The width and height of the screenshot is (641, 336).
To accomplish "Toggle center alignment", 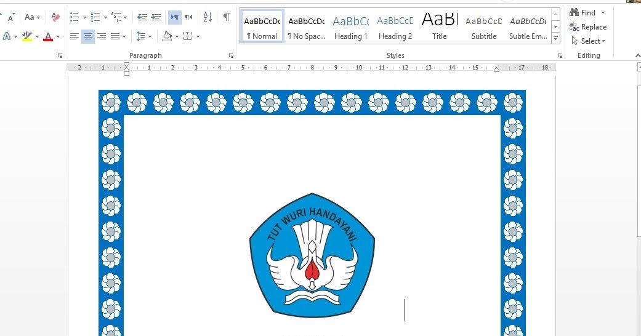I will [87, 36].
